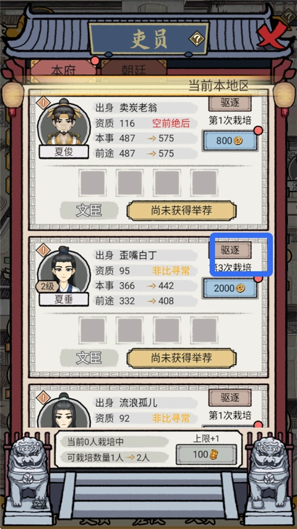Click 尚未获得举荐 button for 夏俊
This screenshot has width=297, height=529.
tap(181, 211)
